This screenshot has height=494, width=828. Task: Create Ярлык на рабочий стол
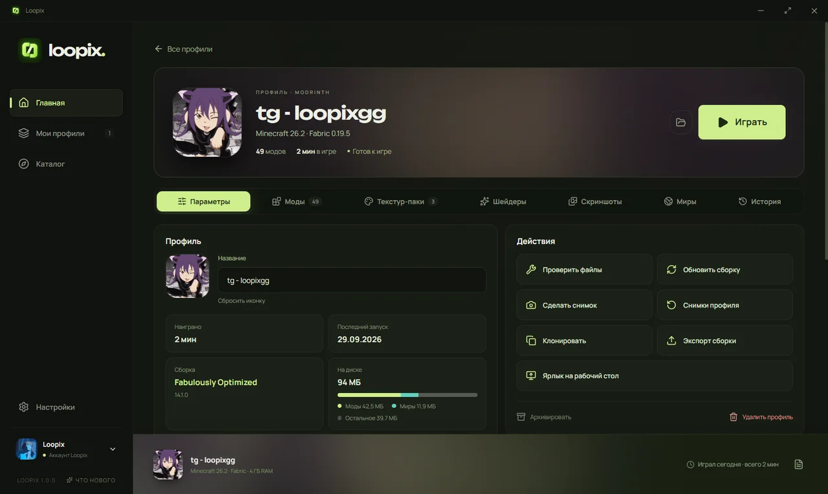pos(655,376)
